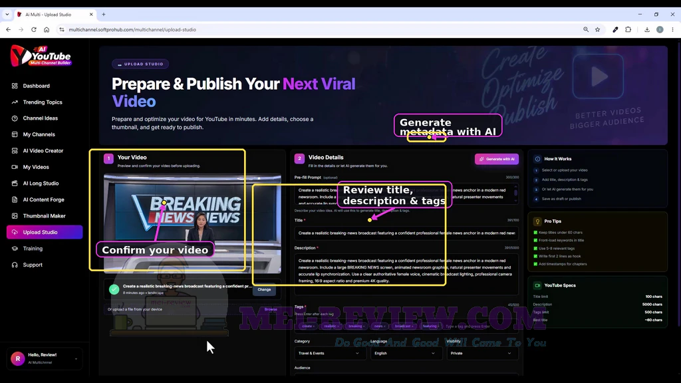Click the Thumbnail Maker icon
Image resolution: width=681 pixels, height=383 pixels.
click(x=15, y=216)
